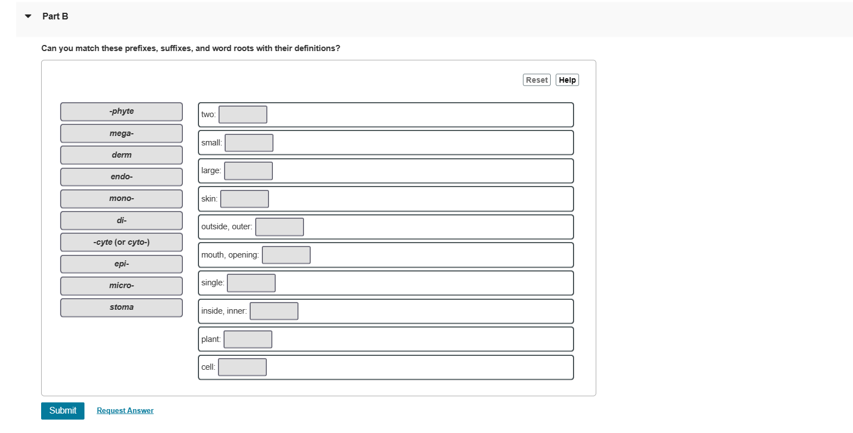Open the Help button

567,80
